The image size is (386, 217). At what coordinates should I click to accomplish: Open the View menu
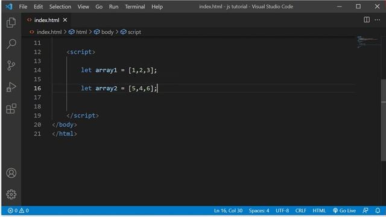[x=83, y=7]
